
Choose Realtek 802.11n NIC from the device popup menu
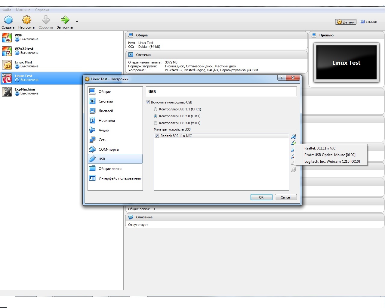pyautogui.click(x=331, y=148)
